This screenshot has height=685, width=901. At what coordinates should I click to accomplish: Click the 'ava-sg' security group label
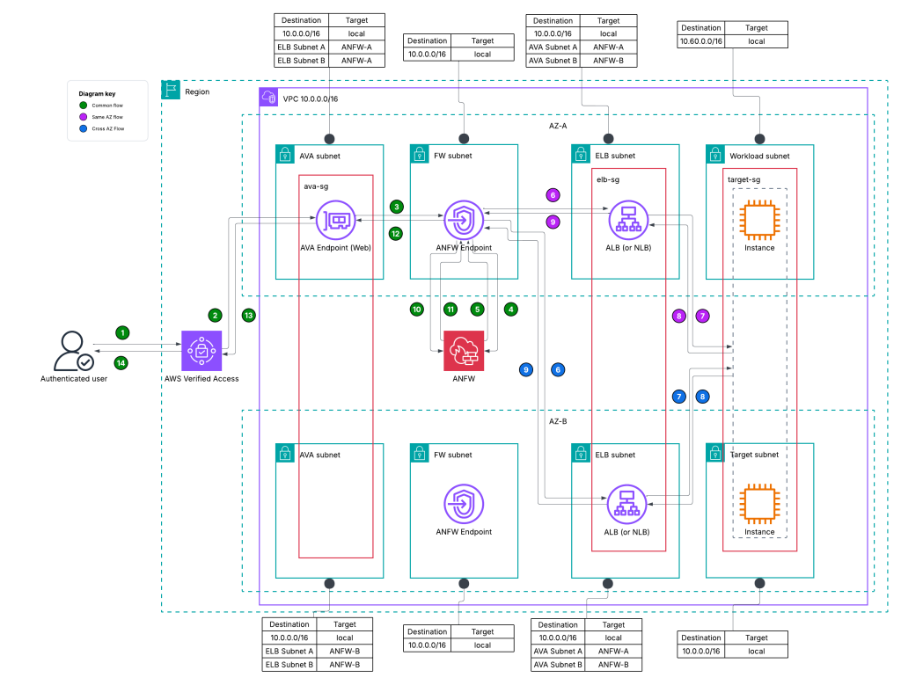pyautogui.click(x=316, y=186)
